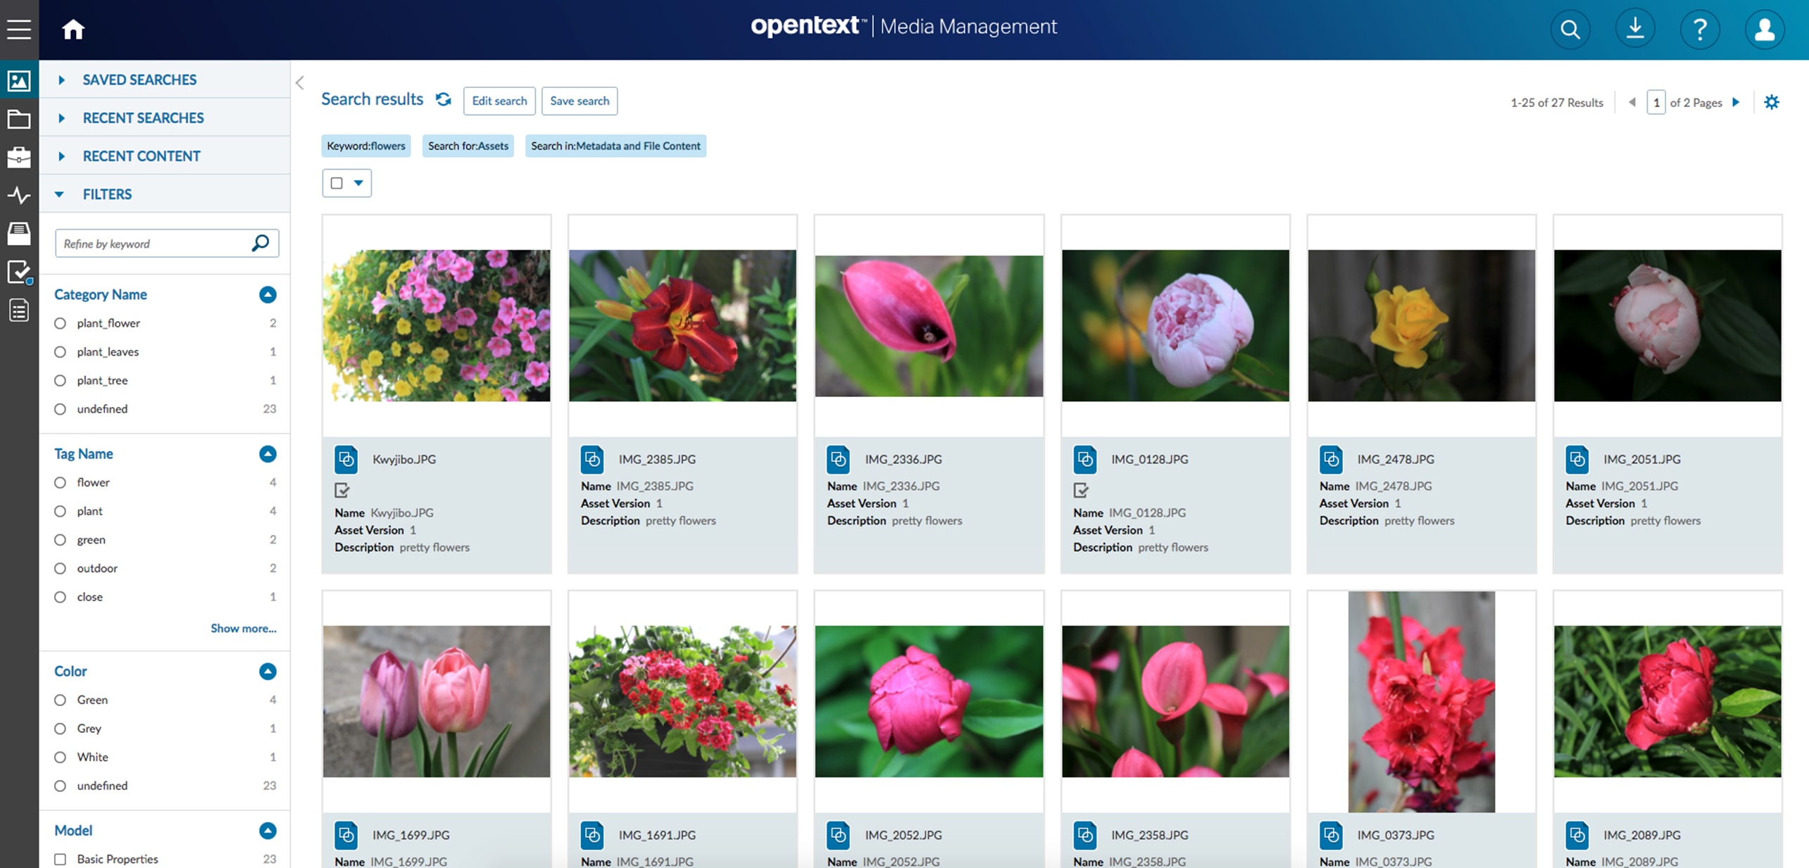Click the asset type icon for IMG_2051.JPG
Image resolution: width=1809 pixels, height=868 pixels.
coord(1577,459)
